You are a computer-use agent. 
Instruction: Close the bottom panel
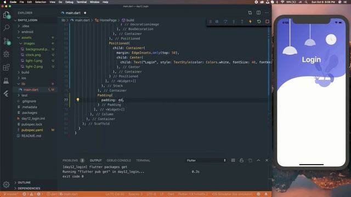(267, 160)
